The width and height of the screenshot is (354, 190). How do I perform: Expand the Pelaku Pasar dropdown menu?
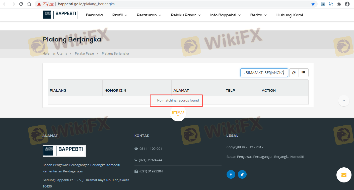[x=186, y=15]
